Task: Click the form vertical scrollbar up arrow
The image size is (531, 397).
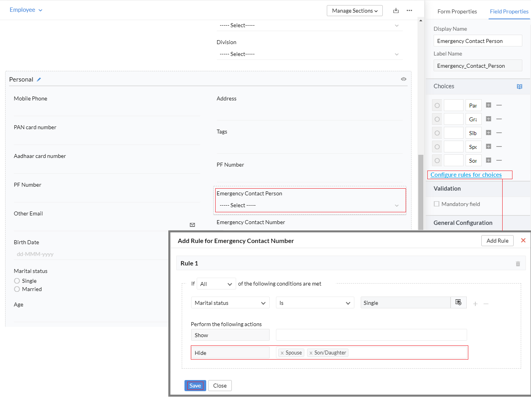Action: 421,20
